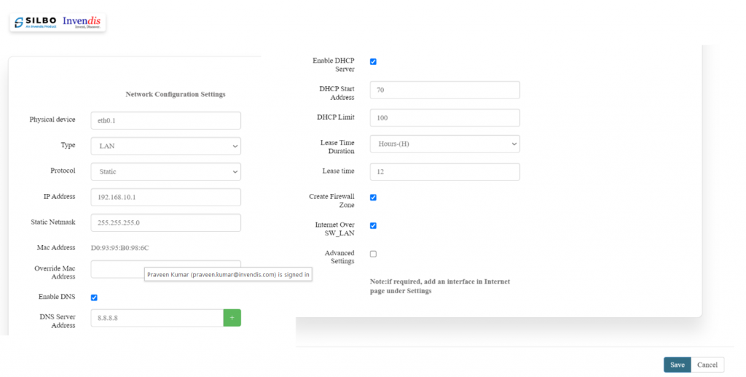Focus the IP Address field
The width and height of the screenshot is (746, 377).
(x=165, y=197)
